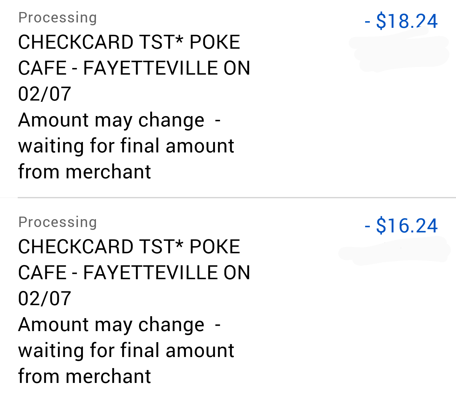Click 'waiting for final amount' in the $18.24 transaction
This screenshot has width=456, height=394.
(126, 146)
